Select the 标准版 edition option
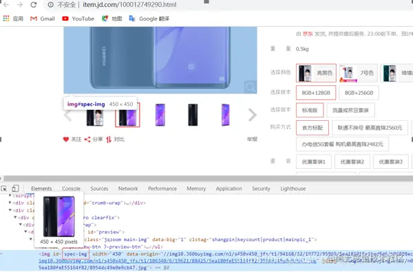 [x=310, y=110]
